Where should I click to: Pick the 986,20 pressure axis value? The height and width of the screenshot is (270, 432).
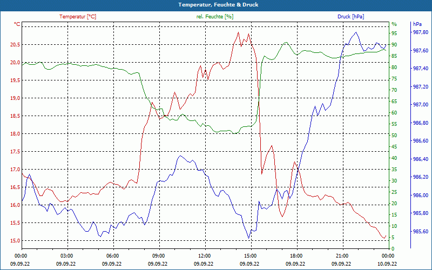point(421,177)
